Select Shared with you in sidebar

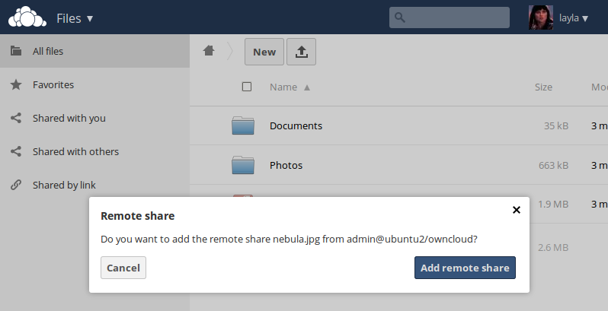[x=69, y=118]
